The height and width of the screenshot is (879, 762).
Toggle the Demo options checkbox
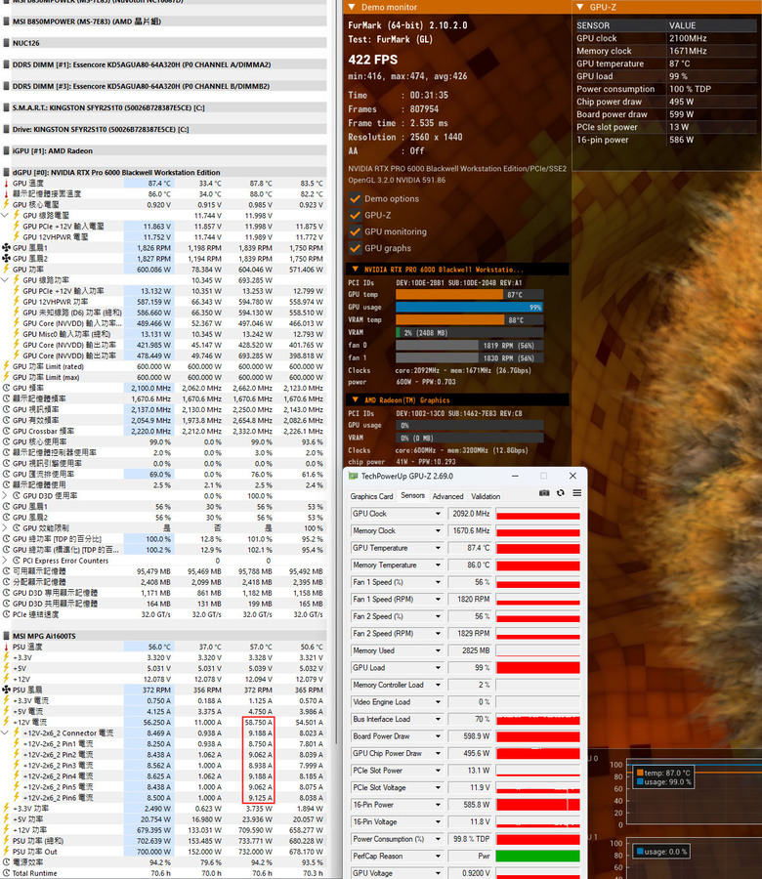point(355,198)
